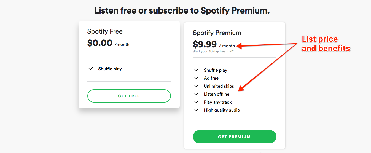Click the Listen free or subscribe heading

click(182, 11)
